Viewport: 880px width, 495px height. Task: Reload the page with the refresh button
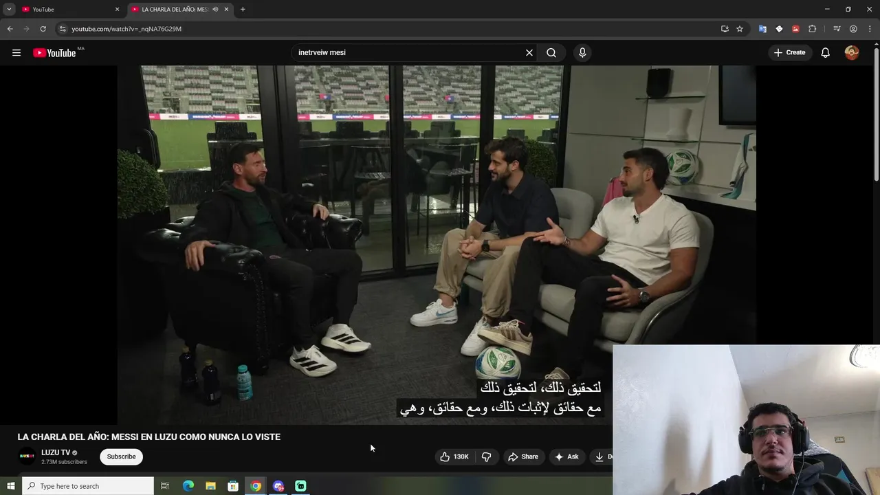[43, 29]
